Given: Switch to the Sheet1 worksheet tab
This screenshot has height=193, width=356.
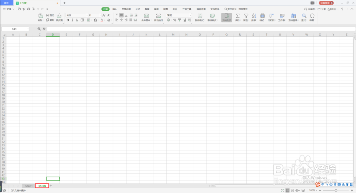Looking at the screenshot, I should pyautogui.click(x=29, y=186).
